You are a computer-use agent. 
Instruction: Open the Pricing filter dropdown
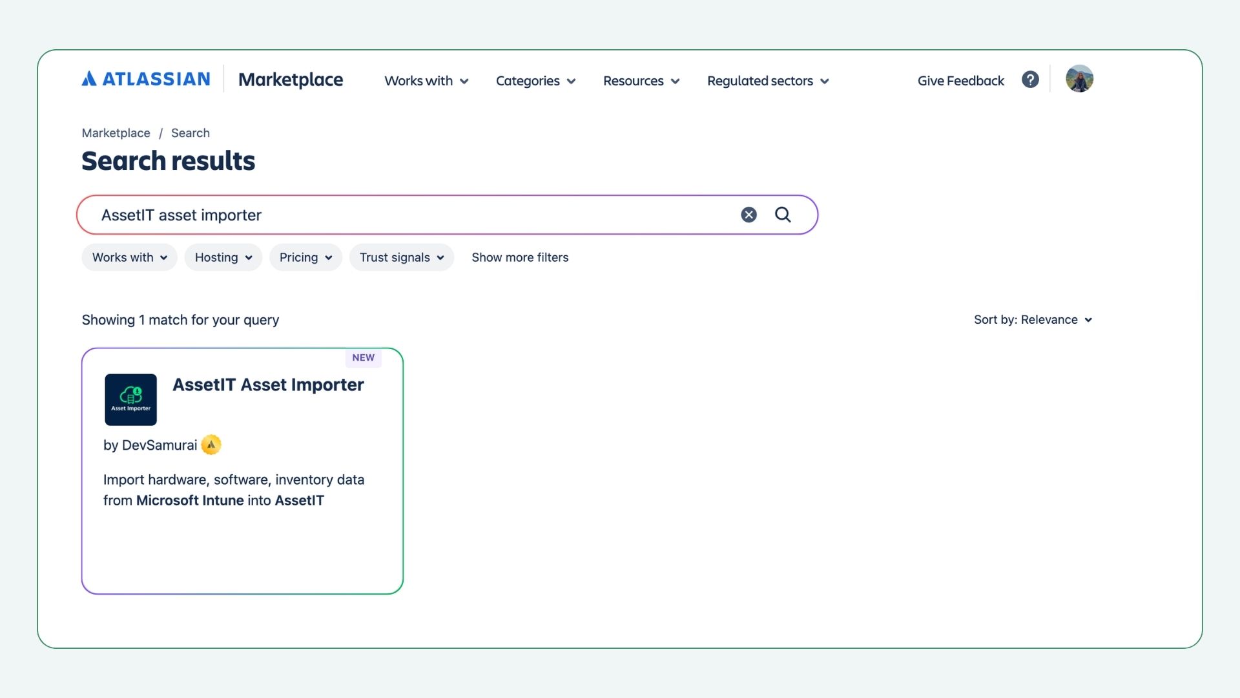305,257
